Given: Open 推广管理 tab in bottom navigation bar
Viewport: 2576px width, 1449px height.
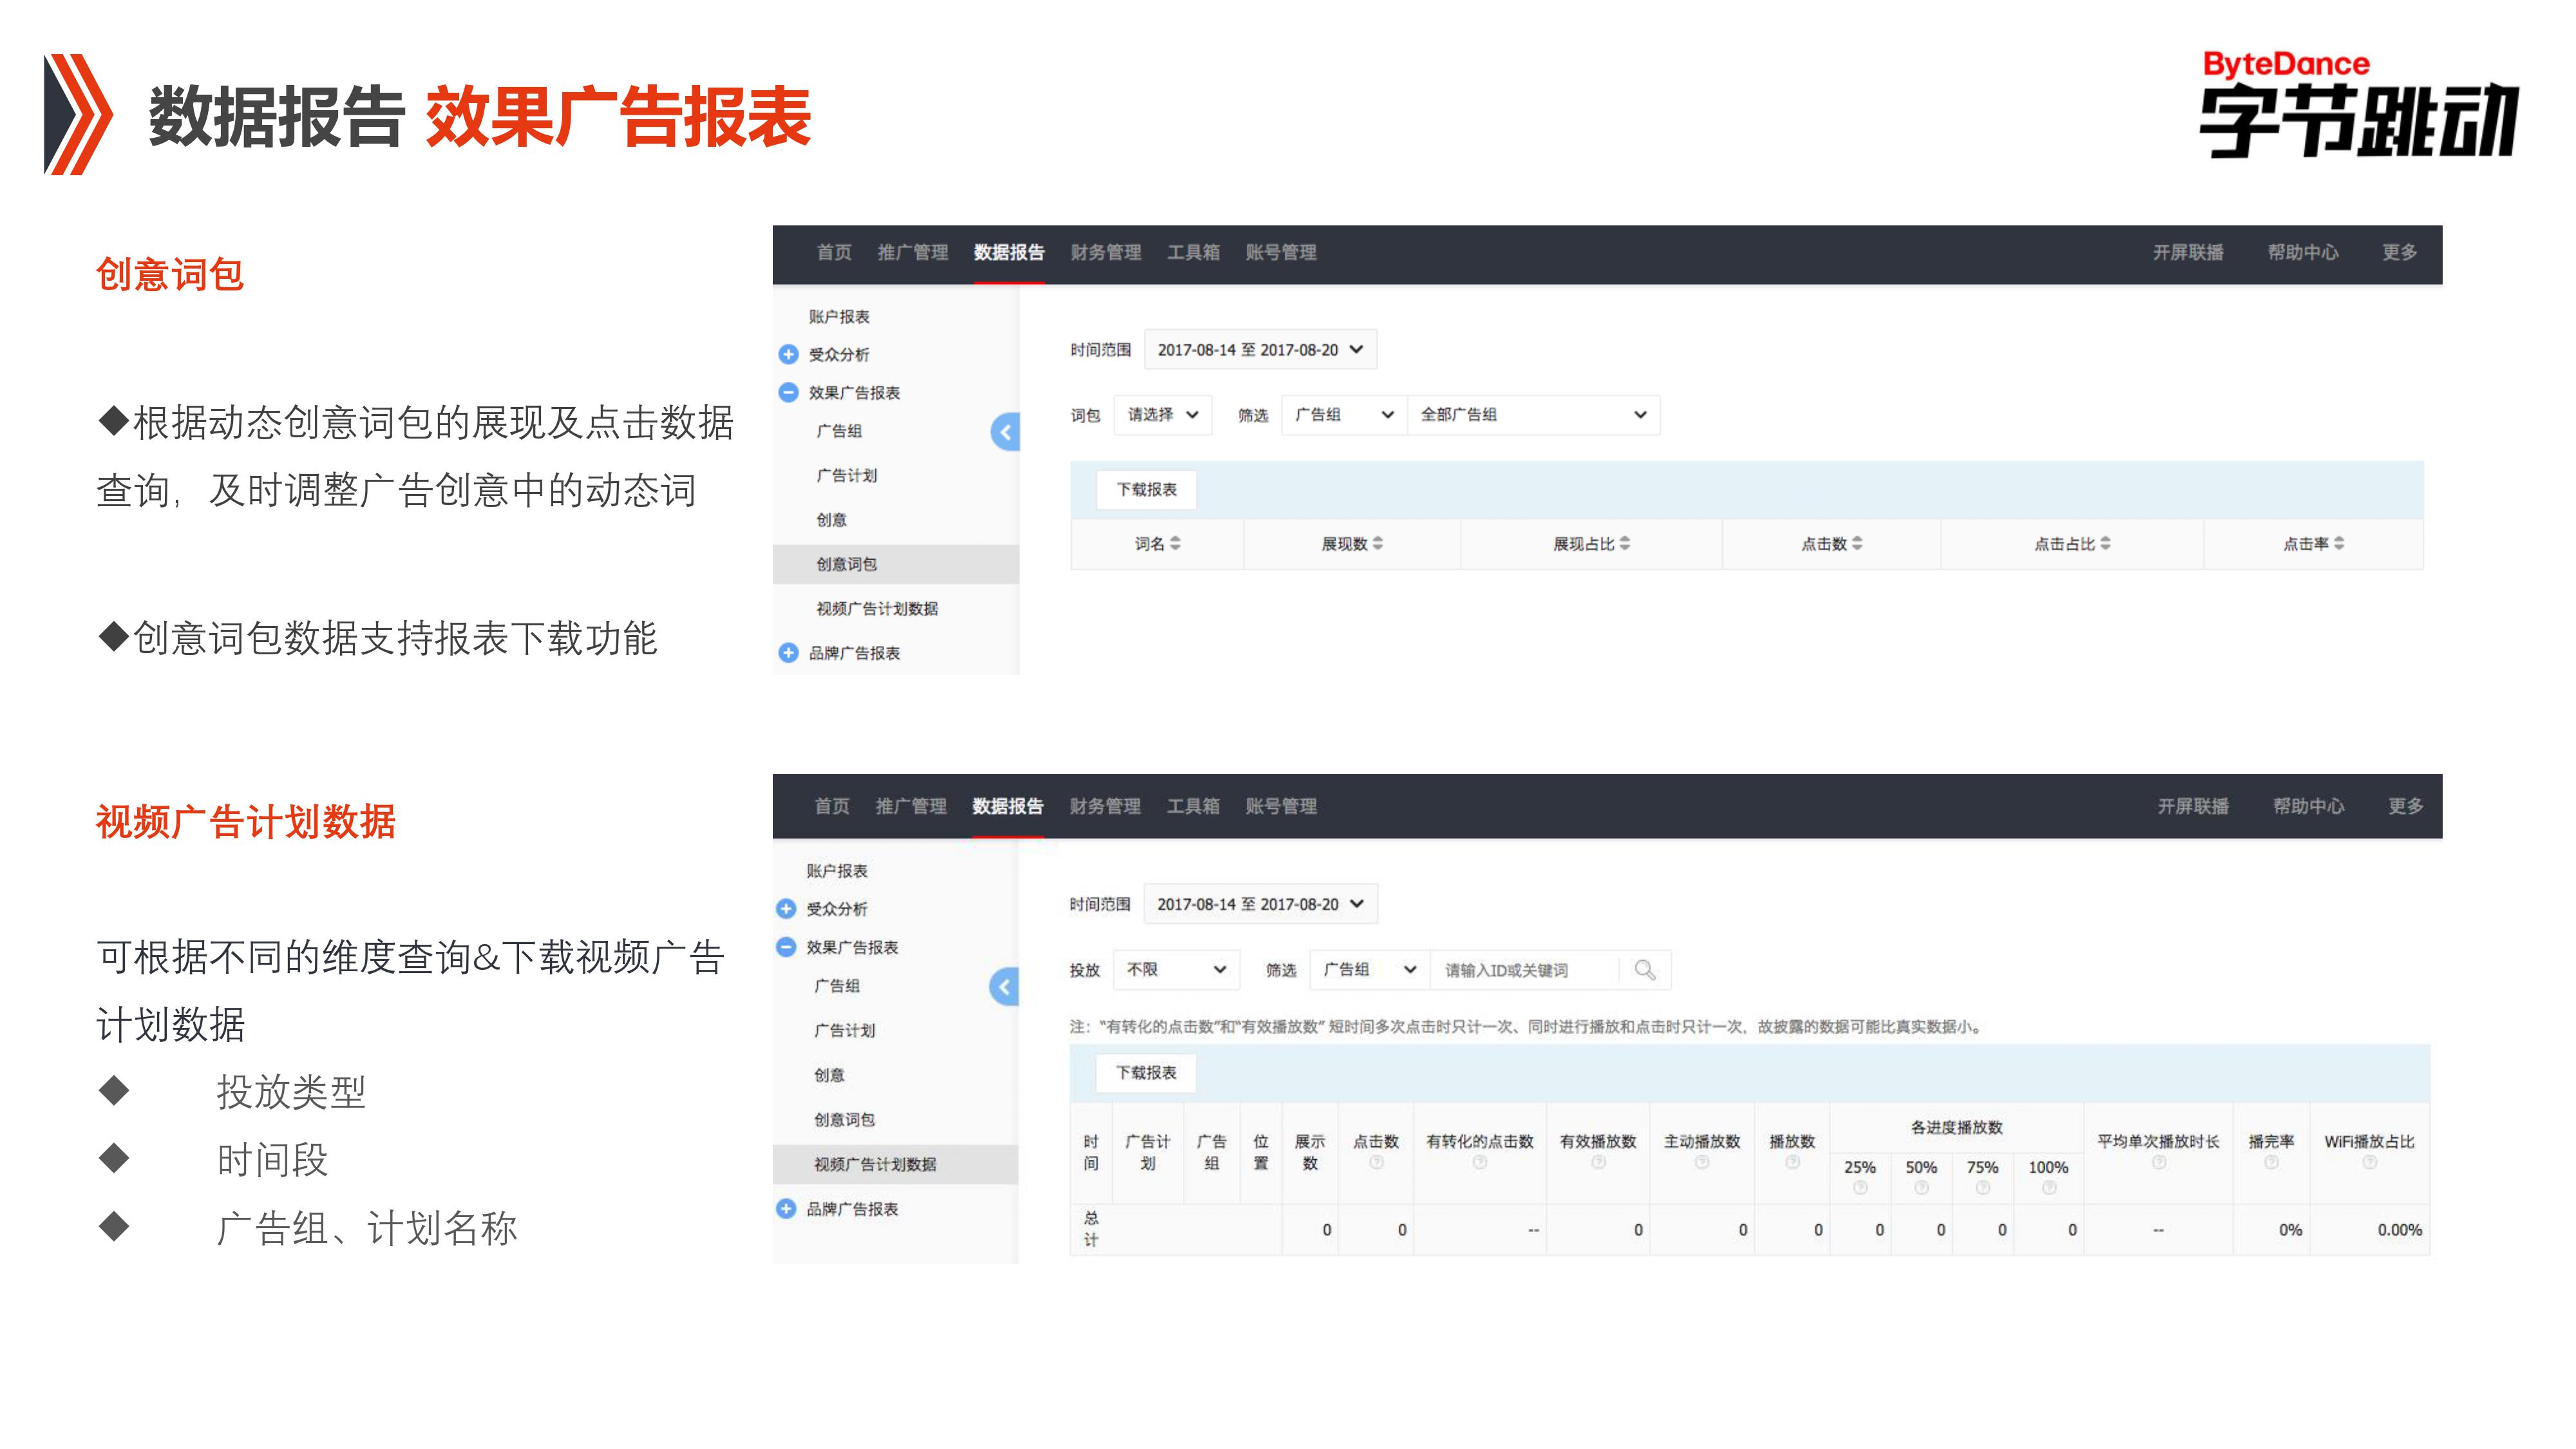Looking at the screenshot, I should tap(910, 806).
